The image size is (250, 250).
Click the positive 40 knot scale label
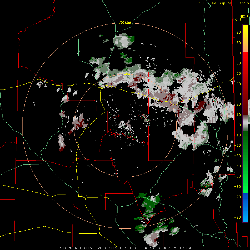239,84
